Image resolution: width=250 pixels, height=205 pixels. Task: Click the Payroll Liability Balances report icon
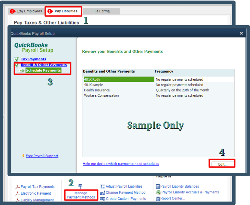click(158, 186)
